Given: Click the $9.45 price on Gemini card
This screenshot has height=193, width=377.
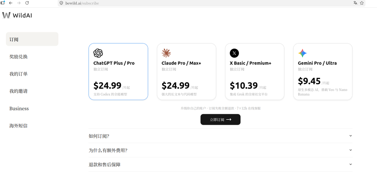Looking at the screenshot, I should click(309, 81).
